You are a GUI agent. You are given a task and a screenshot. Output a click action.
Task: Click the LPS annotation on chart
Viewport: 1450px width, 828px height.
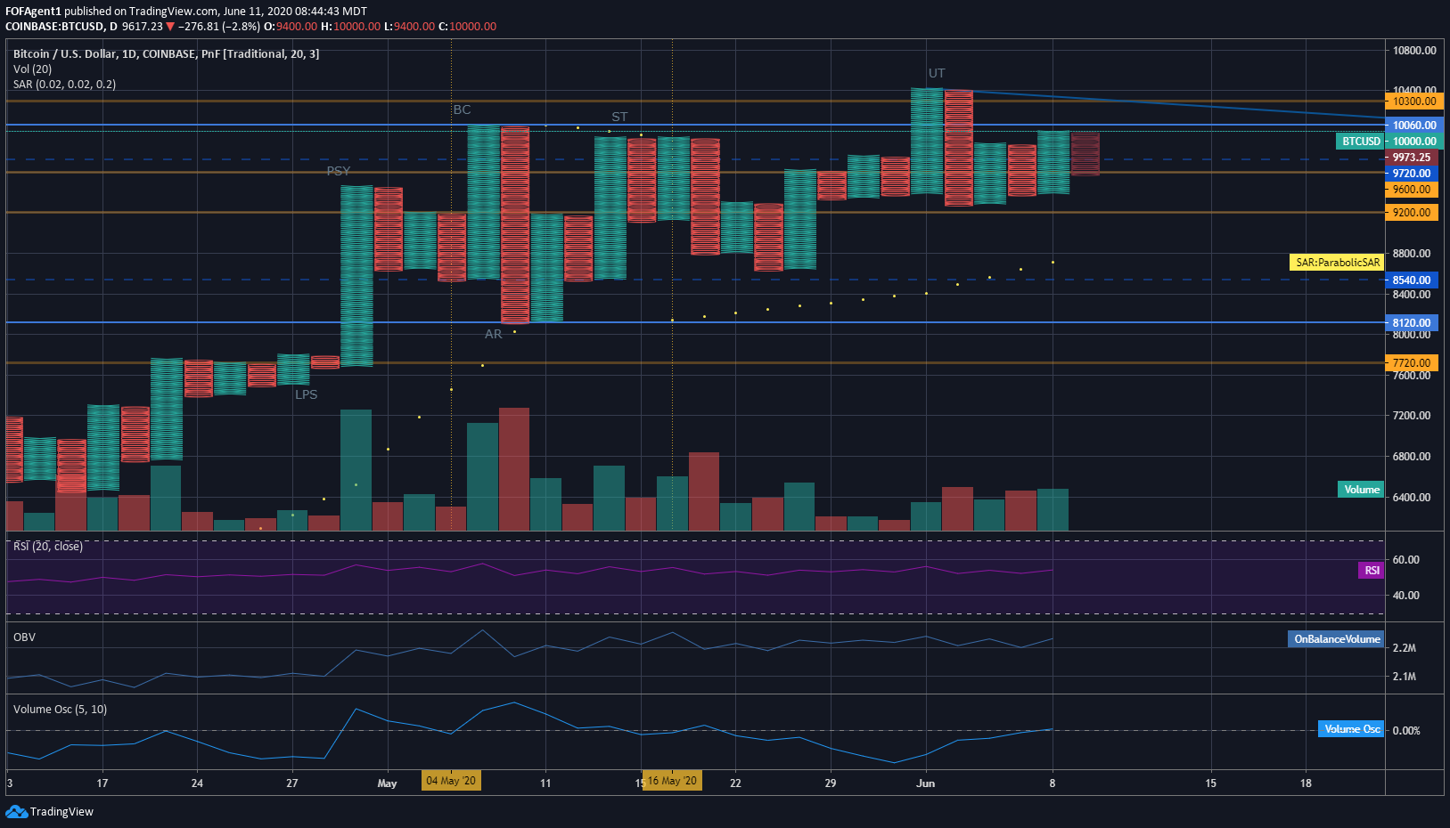pyautogui.click(x=306, y=394)
